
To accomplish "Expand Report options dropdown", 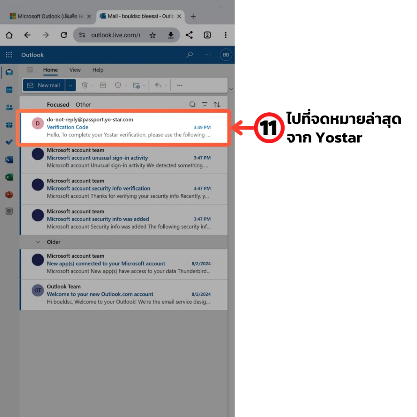I will pyautogui.click(x=126, y=86).
